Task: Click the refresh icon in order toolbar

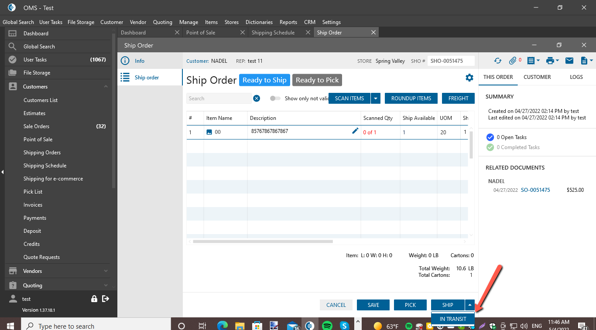Action: click(x=497, y=61)
